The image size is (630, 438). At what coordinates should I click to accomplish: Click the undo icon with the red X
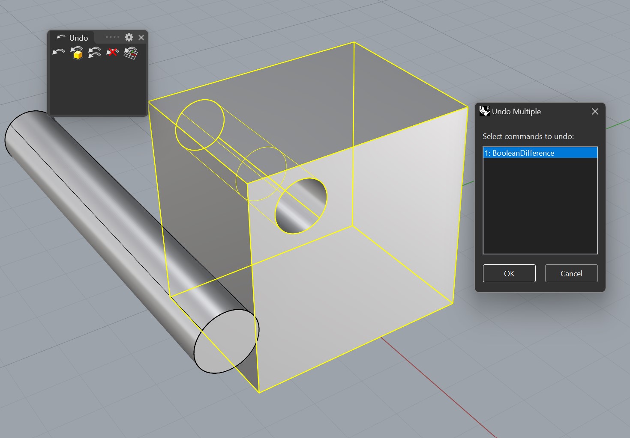click(x=112, y=53)
